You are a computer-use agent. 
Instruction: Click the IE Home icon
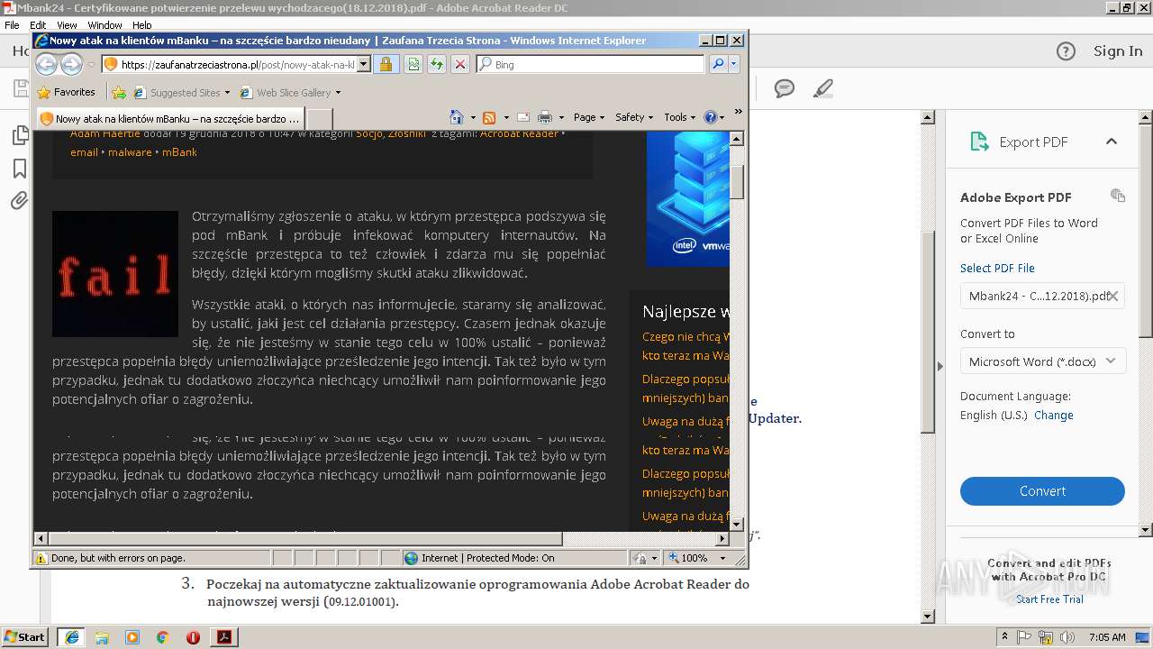[x=456, y=117]
